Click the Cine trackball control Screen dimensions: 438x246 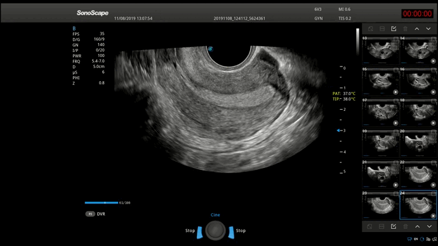215,230
